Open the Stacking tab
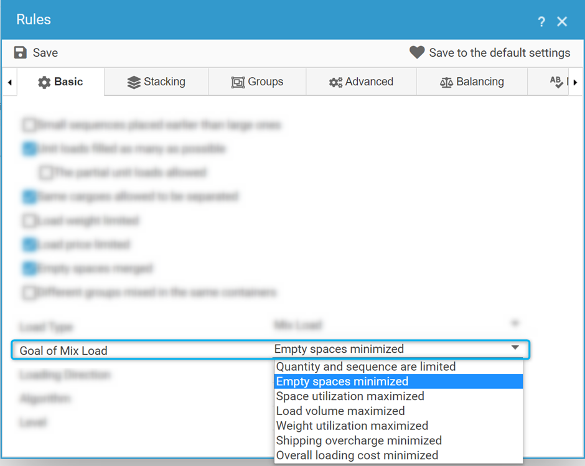585x466 pixels. click(156, 82)
